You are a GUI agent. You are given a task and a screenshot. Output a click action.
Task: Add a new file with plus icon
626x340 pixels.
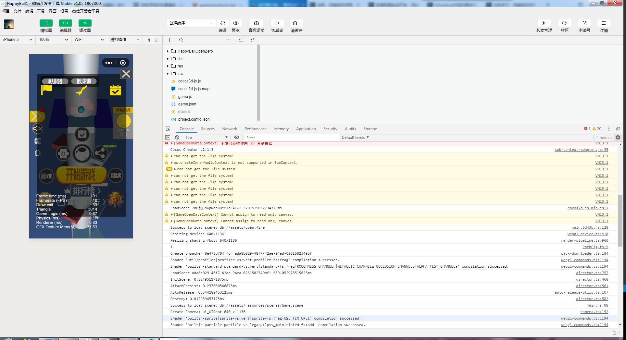169,40
